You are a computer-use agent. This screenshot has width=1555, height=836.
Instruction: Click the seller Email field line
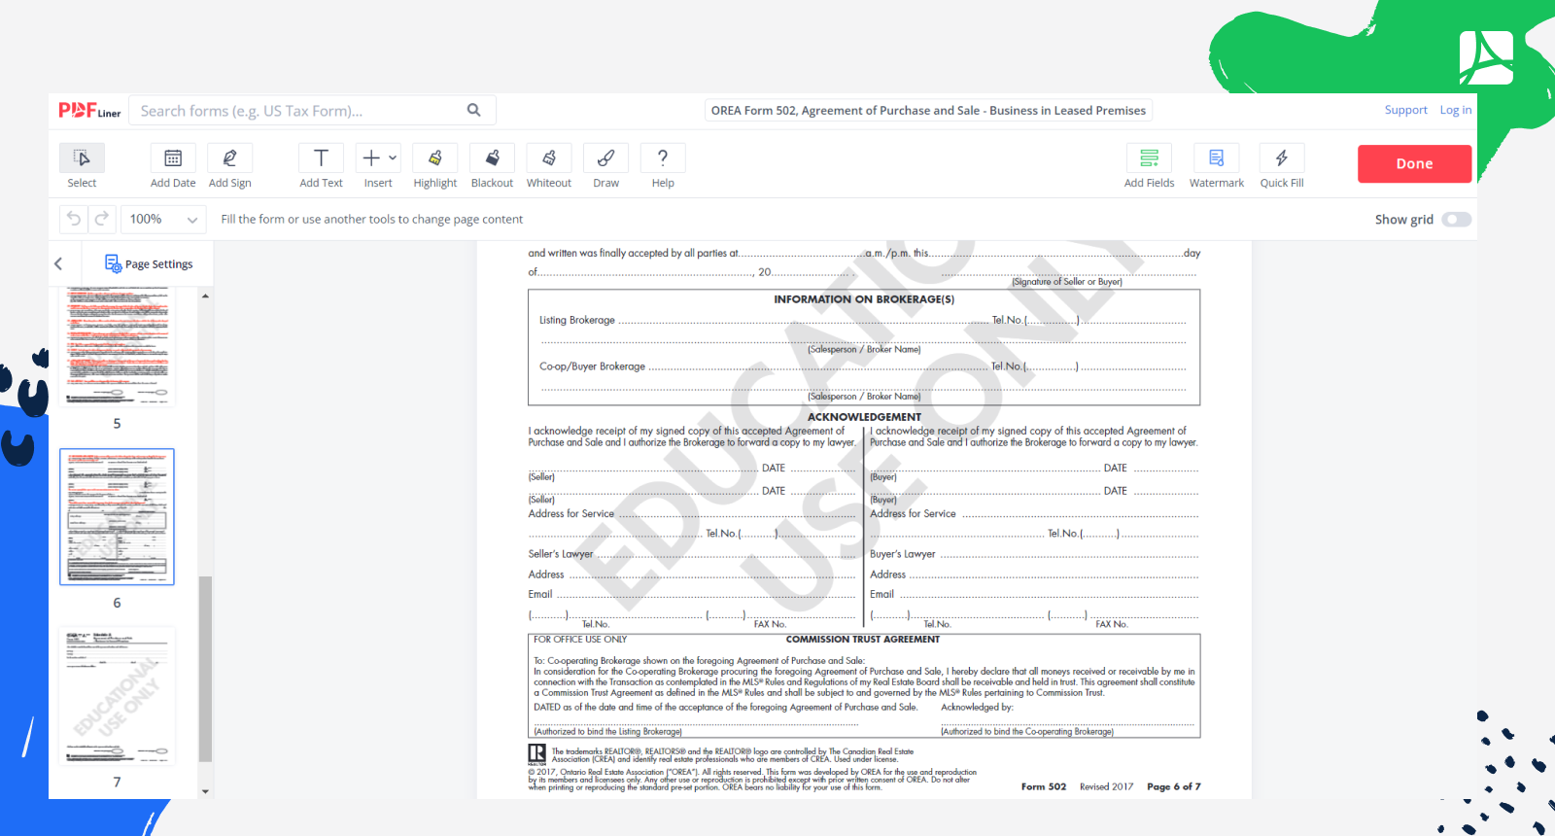pyautogui.click(x=706, y=594)
